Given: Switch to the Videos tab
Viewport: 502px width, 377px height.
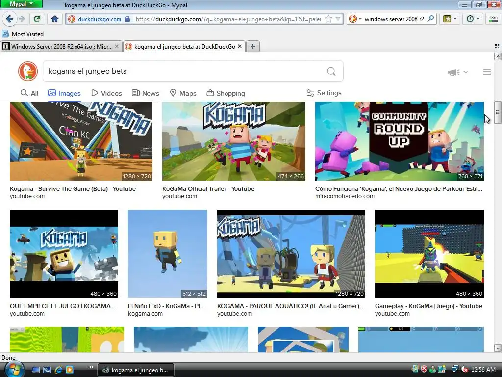Looking at the screenshot, I should point(106,93).
